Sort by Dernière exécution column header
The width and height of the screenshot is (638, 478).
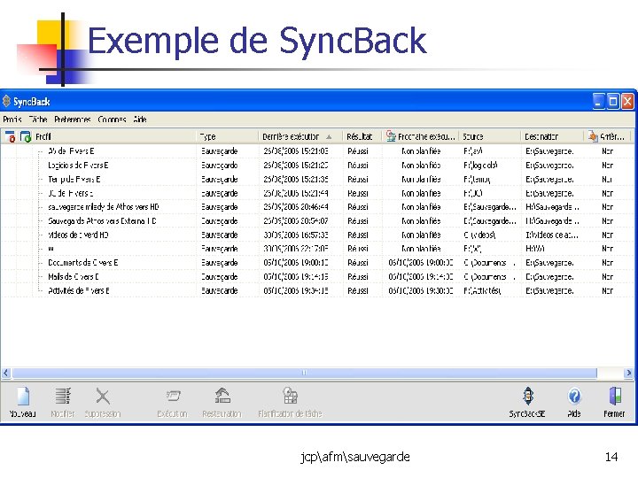click(x=291, y=136)
